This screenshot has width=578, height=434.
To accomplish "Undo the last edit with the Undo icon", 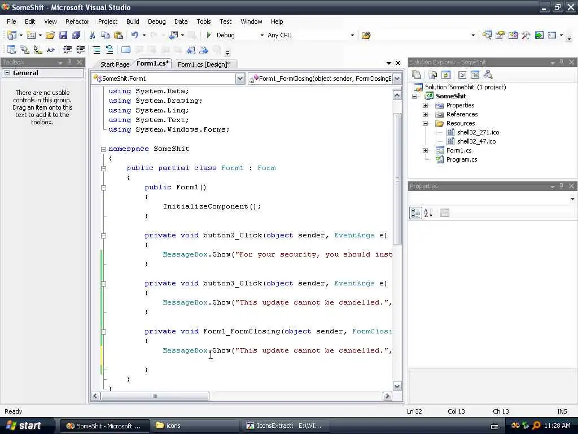I will coord(135,35).
